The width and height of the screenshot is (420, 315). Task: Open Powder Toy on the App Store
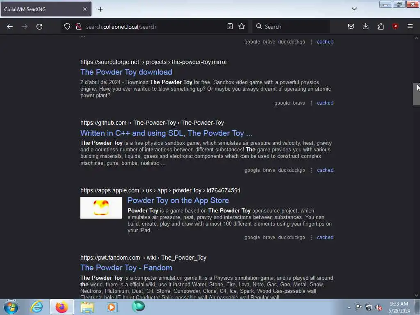[x=178, y=200]
